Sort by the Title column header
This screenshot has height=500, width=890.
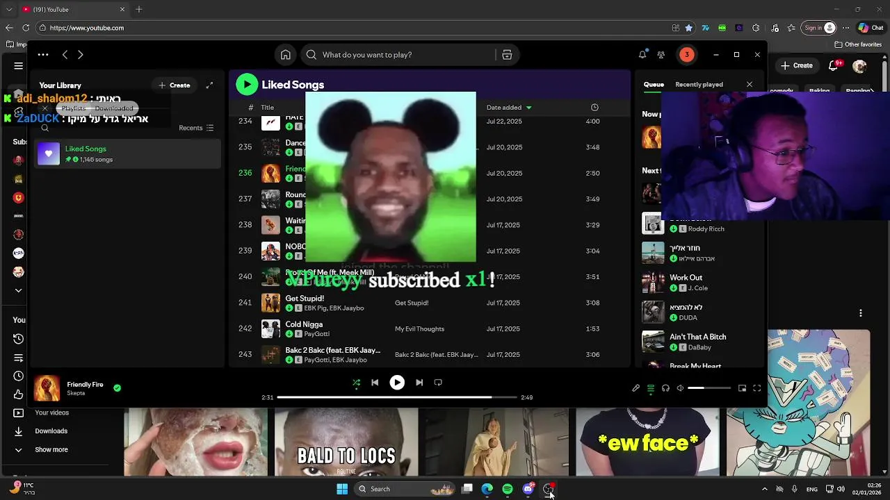[x=268, y=108]
